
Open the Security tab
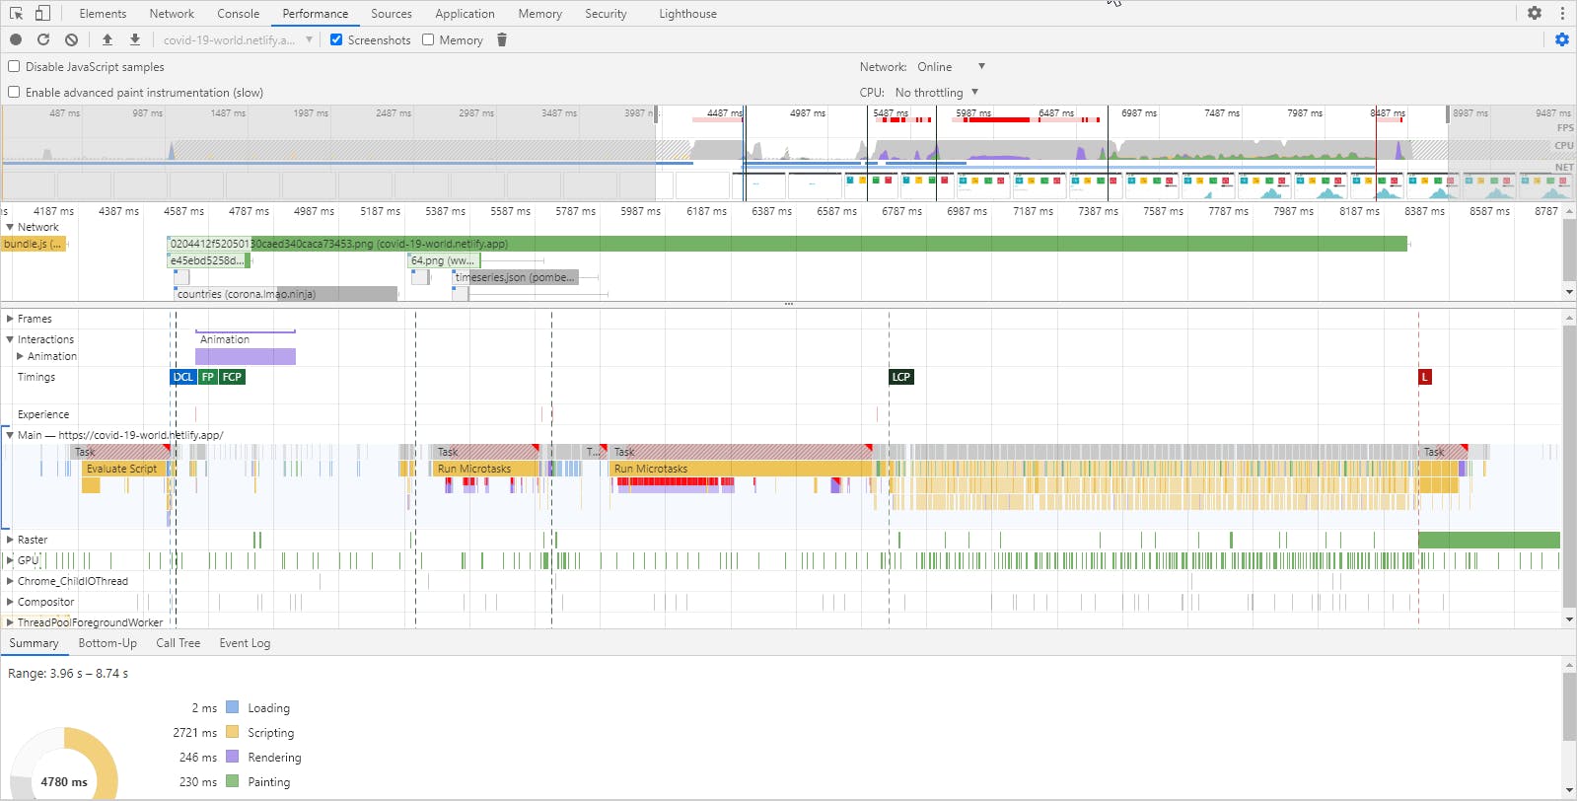coord(606,14)
